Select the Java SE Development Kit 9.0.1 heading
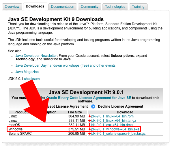 tap(86, 92)
